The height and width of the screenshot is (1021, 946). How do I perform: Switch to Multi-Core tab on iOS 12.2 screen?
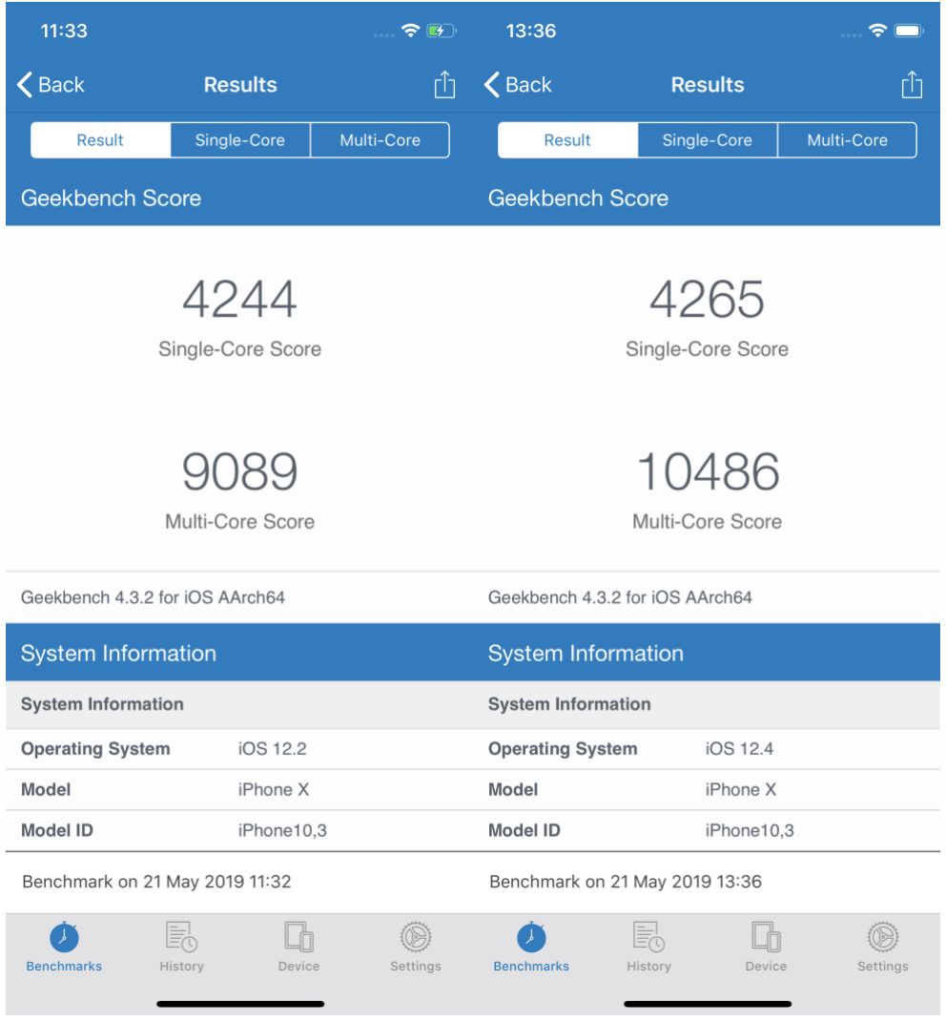pos(380,140)
